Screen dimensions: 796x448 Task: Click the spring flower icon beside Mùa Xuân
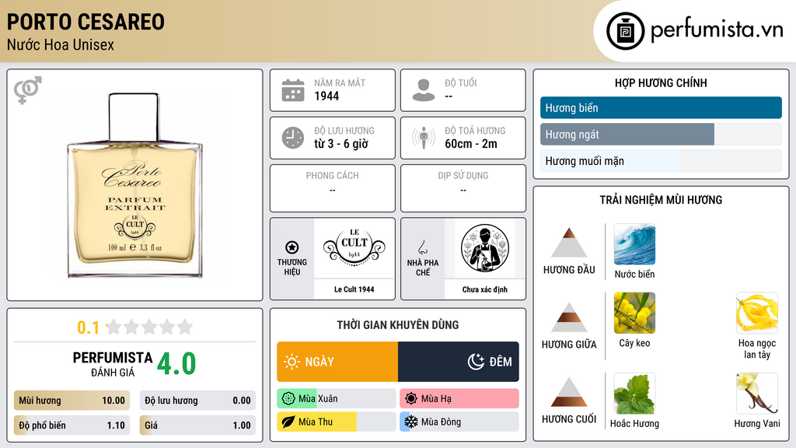(x=288, y=399)
